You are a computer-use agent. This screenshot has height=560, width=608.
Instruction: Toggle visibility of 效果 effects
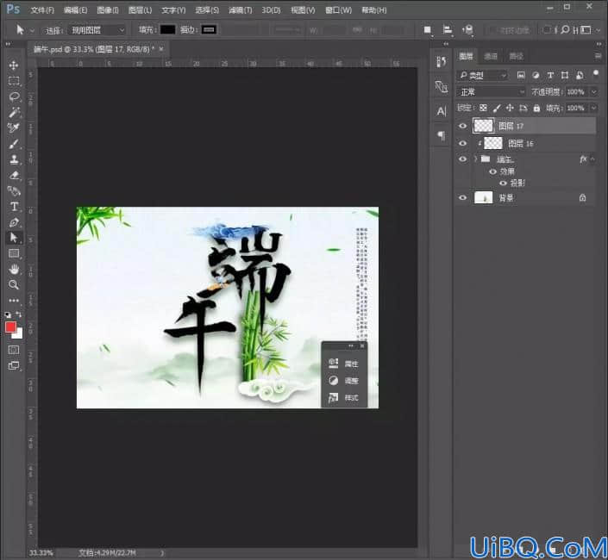pyautogui.click(x=492, y=171)
